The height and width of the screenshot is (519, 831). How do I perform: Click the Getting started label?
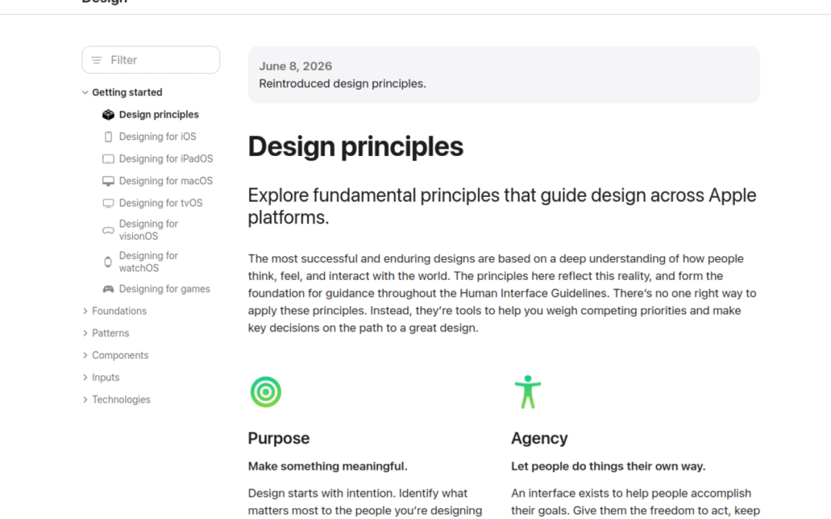pyautogui.click(x=127, y=92)
